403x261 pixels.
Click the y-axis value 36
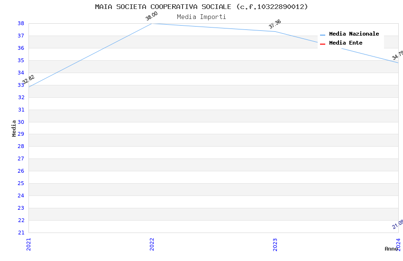point(21,48)
